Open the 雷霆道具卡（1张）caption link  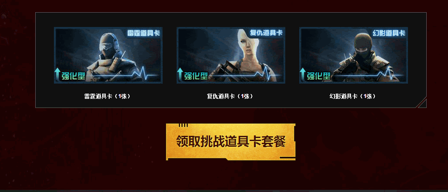tap(107, 96)
